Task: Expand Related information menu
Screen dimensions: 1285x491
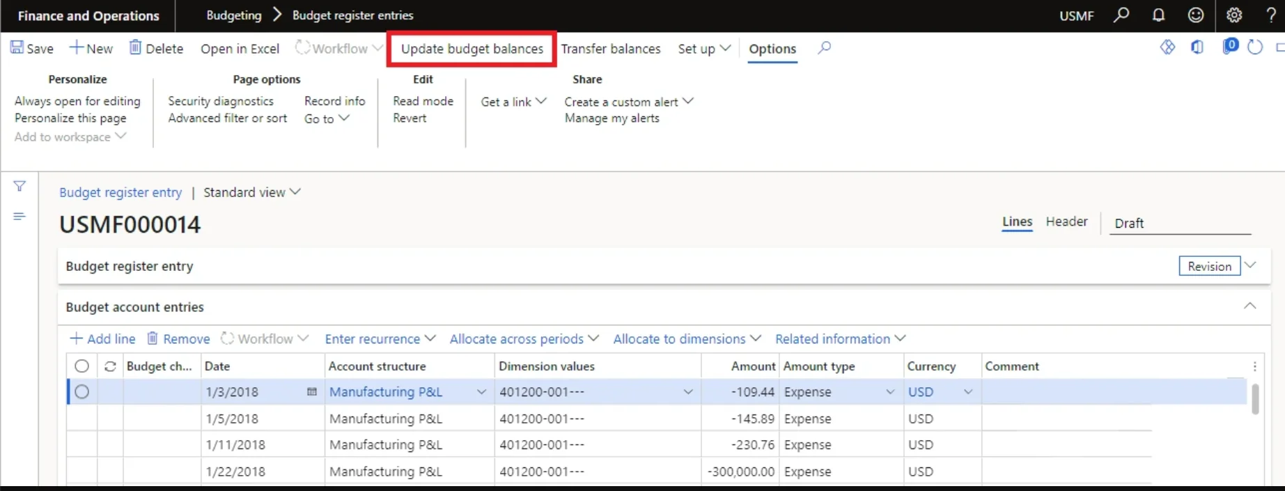Action: click(x=840, y=339)
